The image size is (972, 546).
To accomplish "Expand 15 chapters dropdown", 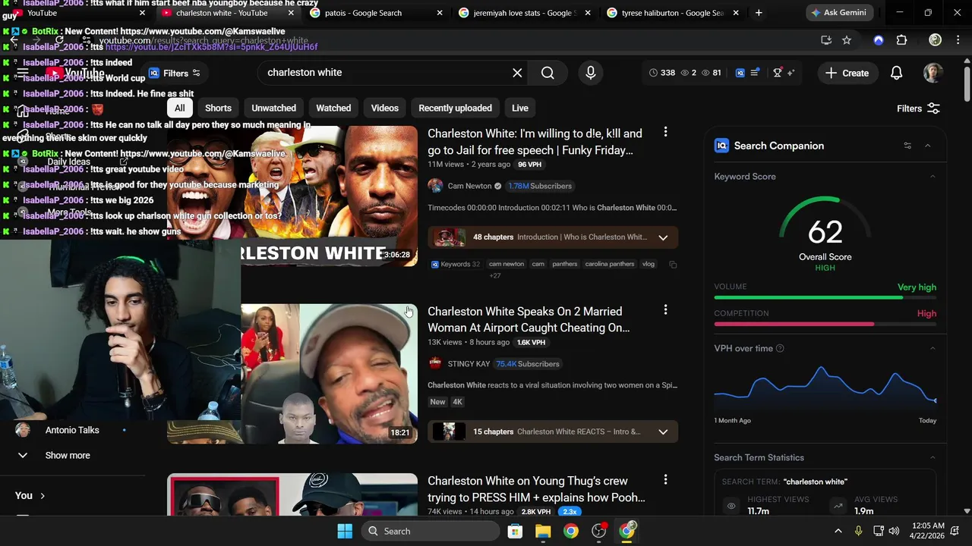I will coord(663,431).
